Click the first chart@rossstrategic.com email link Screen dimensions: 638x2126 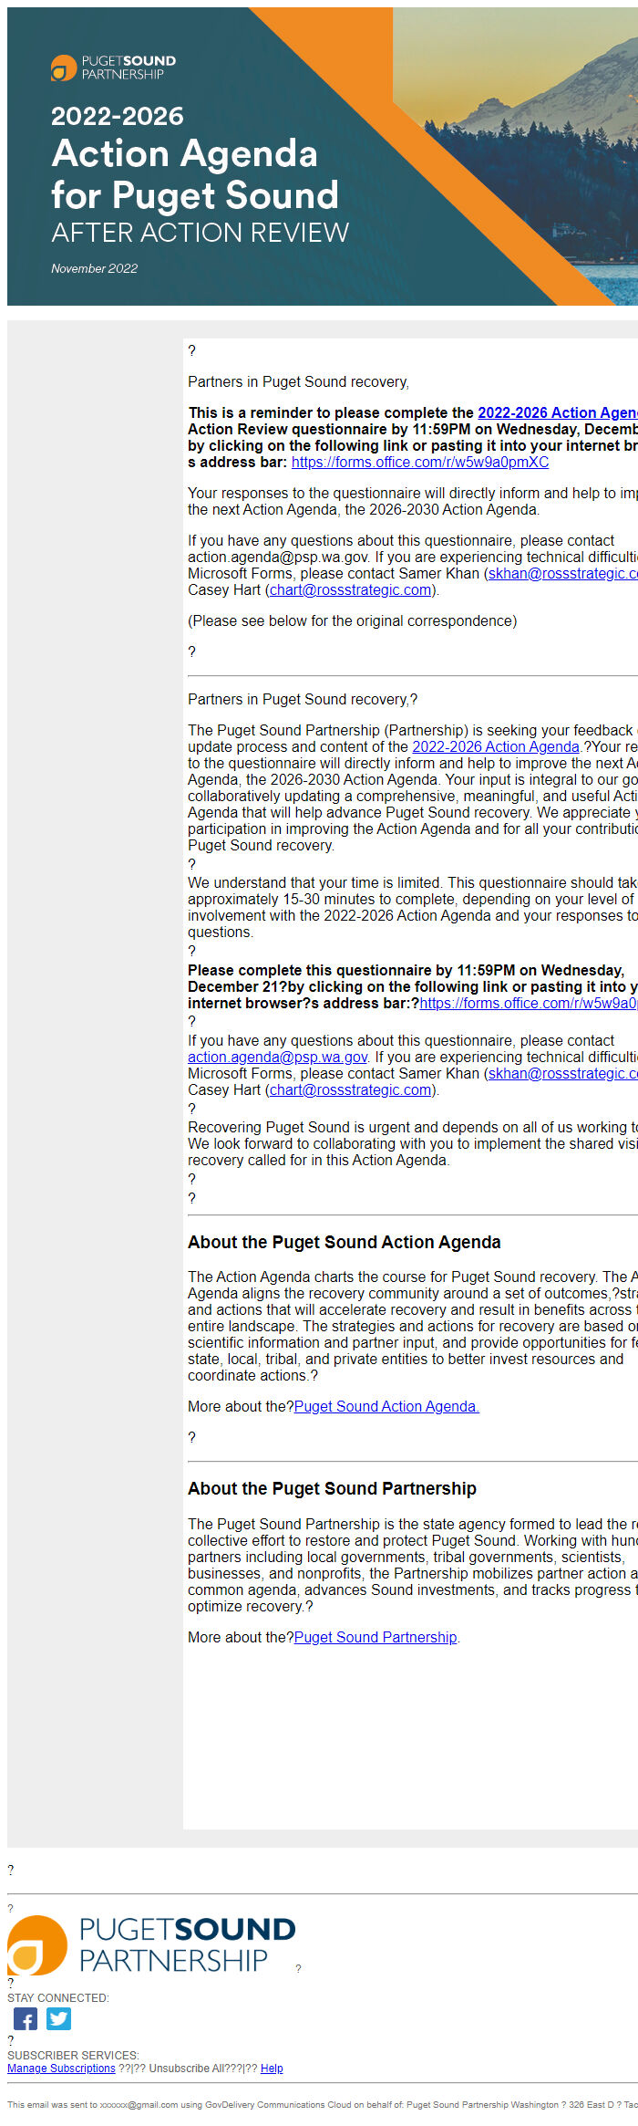click(x=351, y=589)
